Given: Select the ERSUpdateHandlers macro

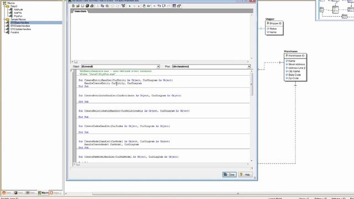Looking at the screenshot, I should point(21,29).
